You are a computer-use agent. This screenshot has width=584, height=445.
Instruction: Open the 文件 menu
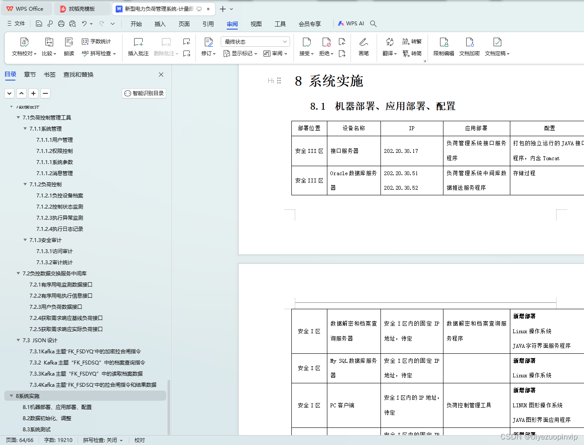click(16, 24)
